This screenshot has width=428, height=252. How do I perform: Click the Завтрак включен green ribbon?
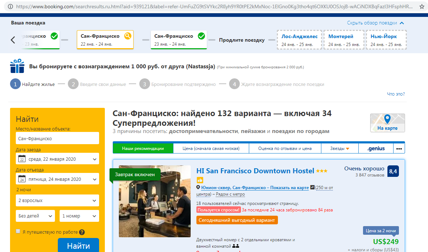[x=135, y=174]
